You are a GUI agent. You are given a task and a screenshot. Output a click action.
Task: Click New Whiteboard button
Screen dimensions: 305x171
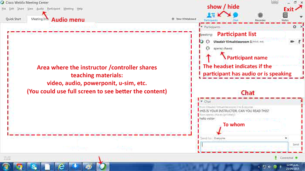(x=184, y=19)
